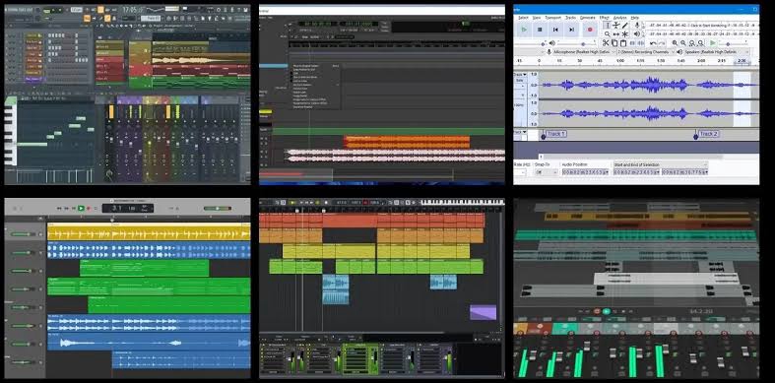Click Zoom Out magnifier in Audacity's edit toolbar
775x383 pixels.
click(x=683, y=43)
